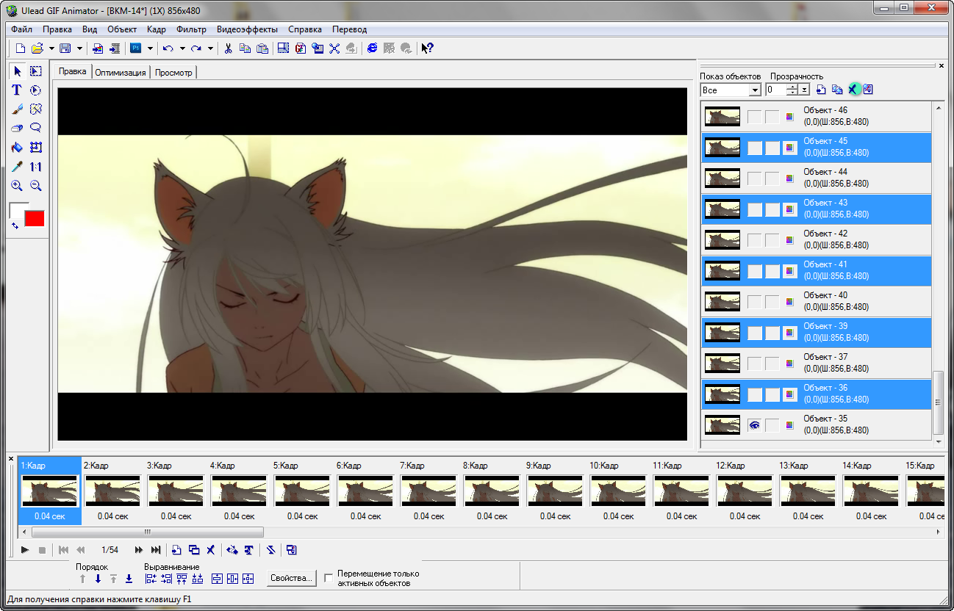Click the Add Video filmstrip icon
Viewport: 954px width, 611px height.
click(x=114, y=48)
